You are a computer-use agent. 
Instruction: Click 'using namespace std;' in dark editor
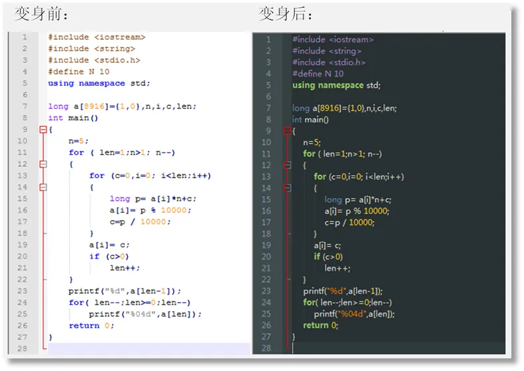point(336,85)
